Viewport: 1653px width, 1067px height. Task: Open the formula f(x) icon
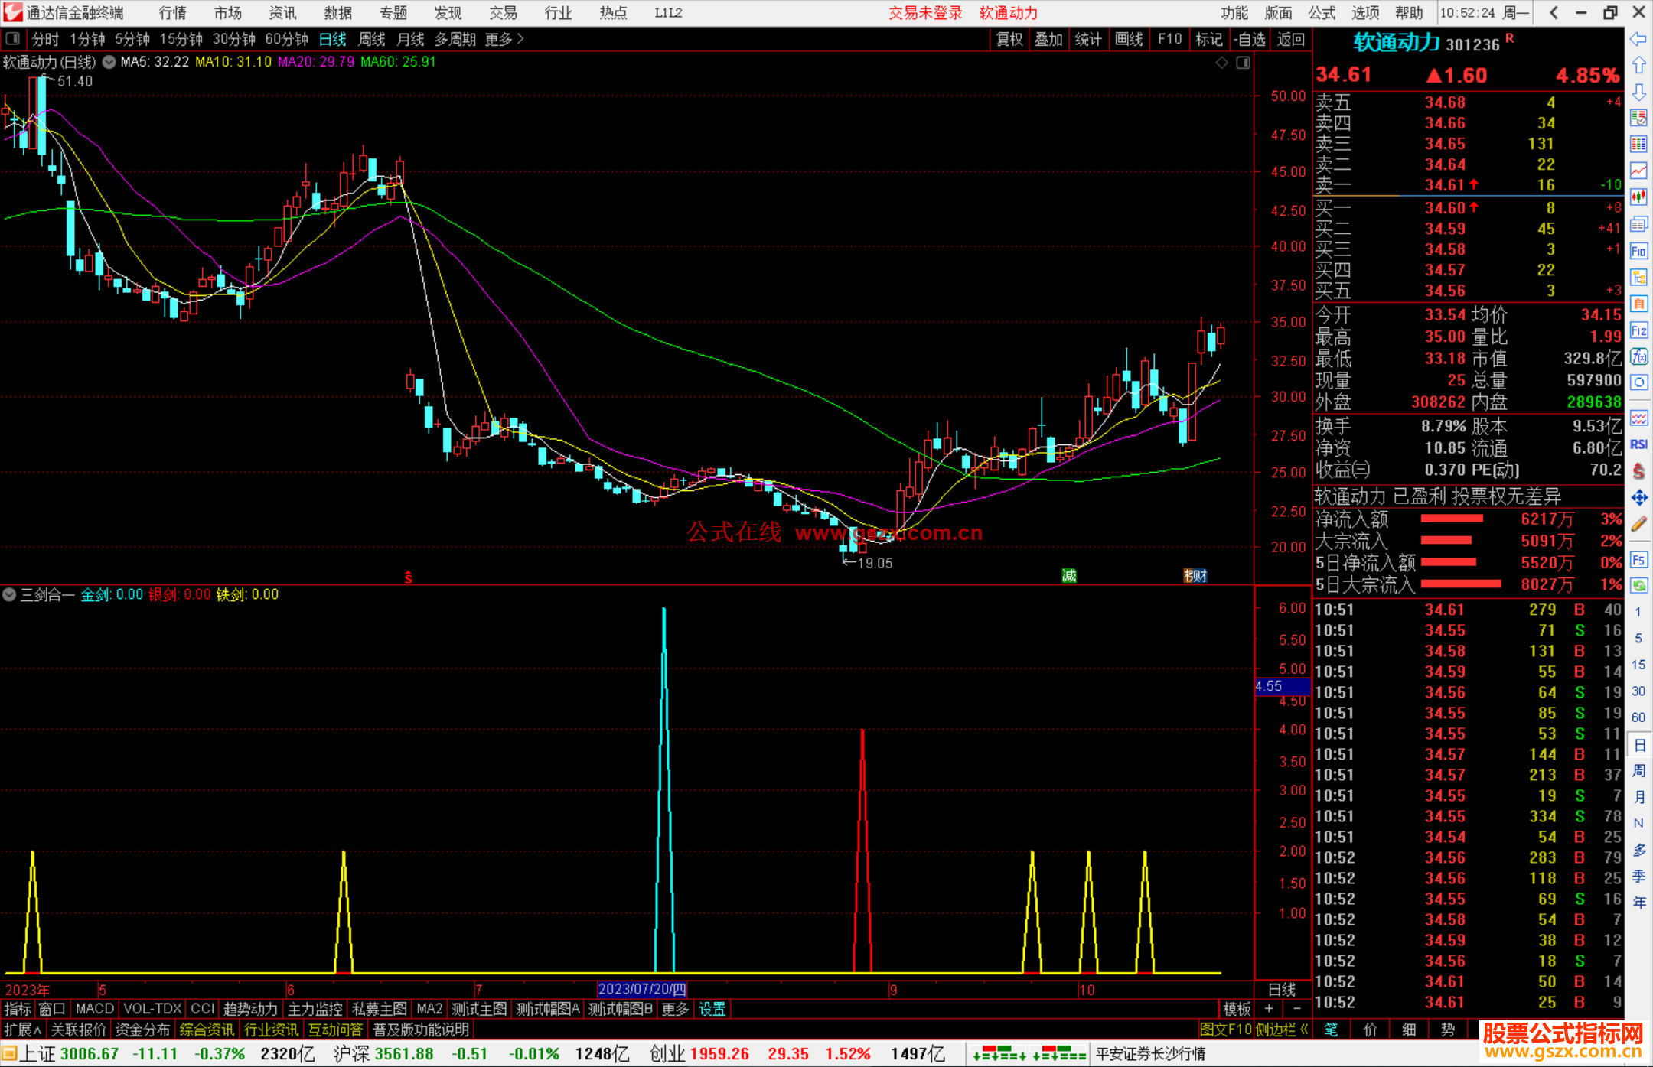[1638, 356]
